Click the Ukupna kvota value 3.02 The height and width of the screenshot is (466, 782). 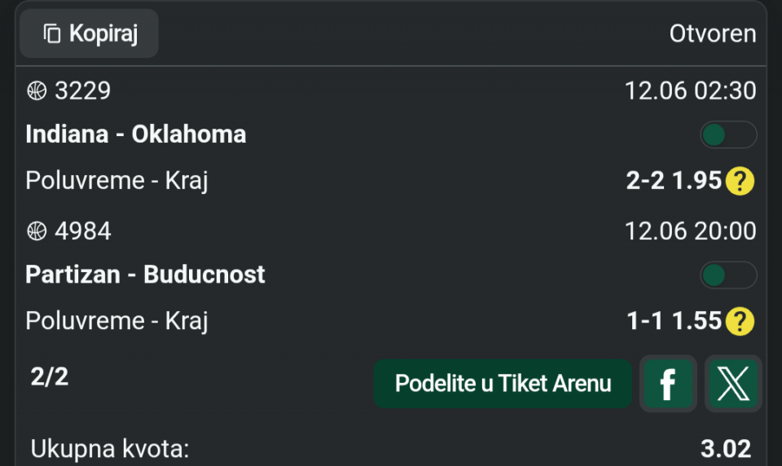coord(726,449)
